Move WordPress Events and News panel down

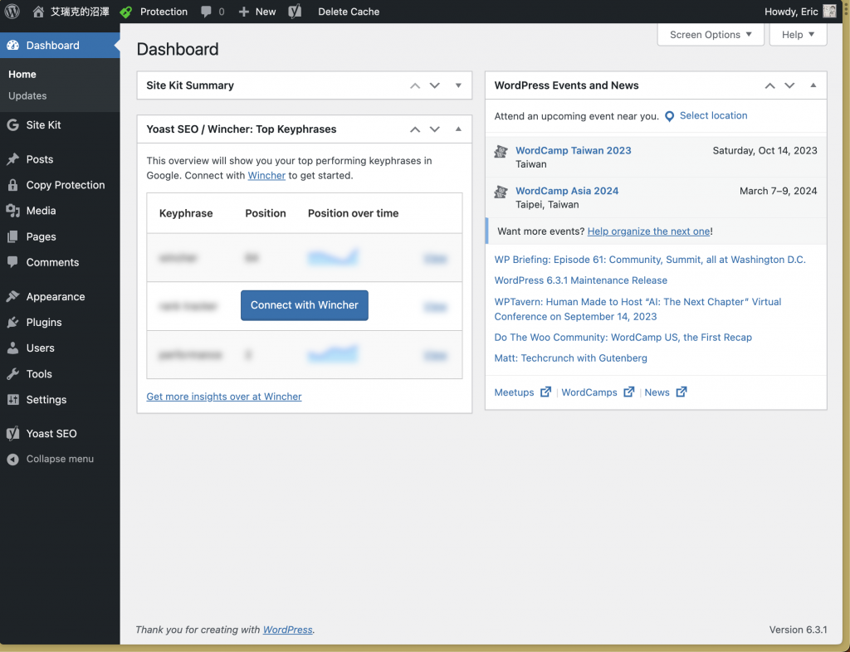(790, 85)
